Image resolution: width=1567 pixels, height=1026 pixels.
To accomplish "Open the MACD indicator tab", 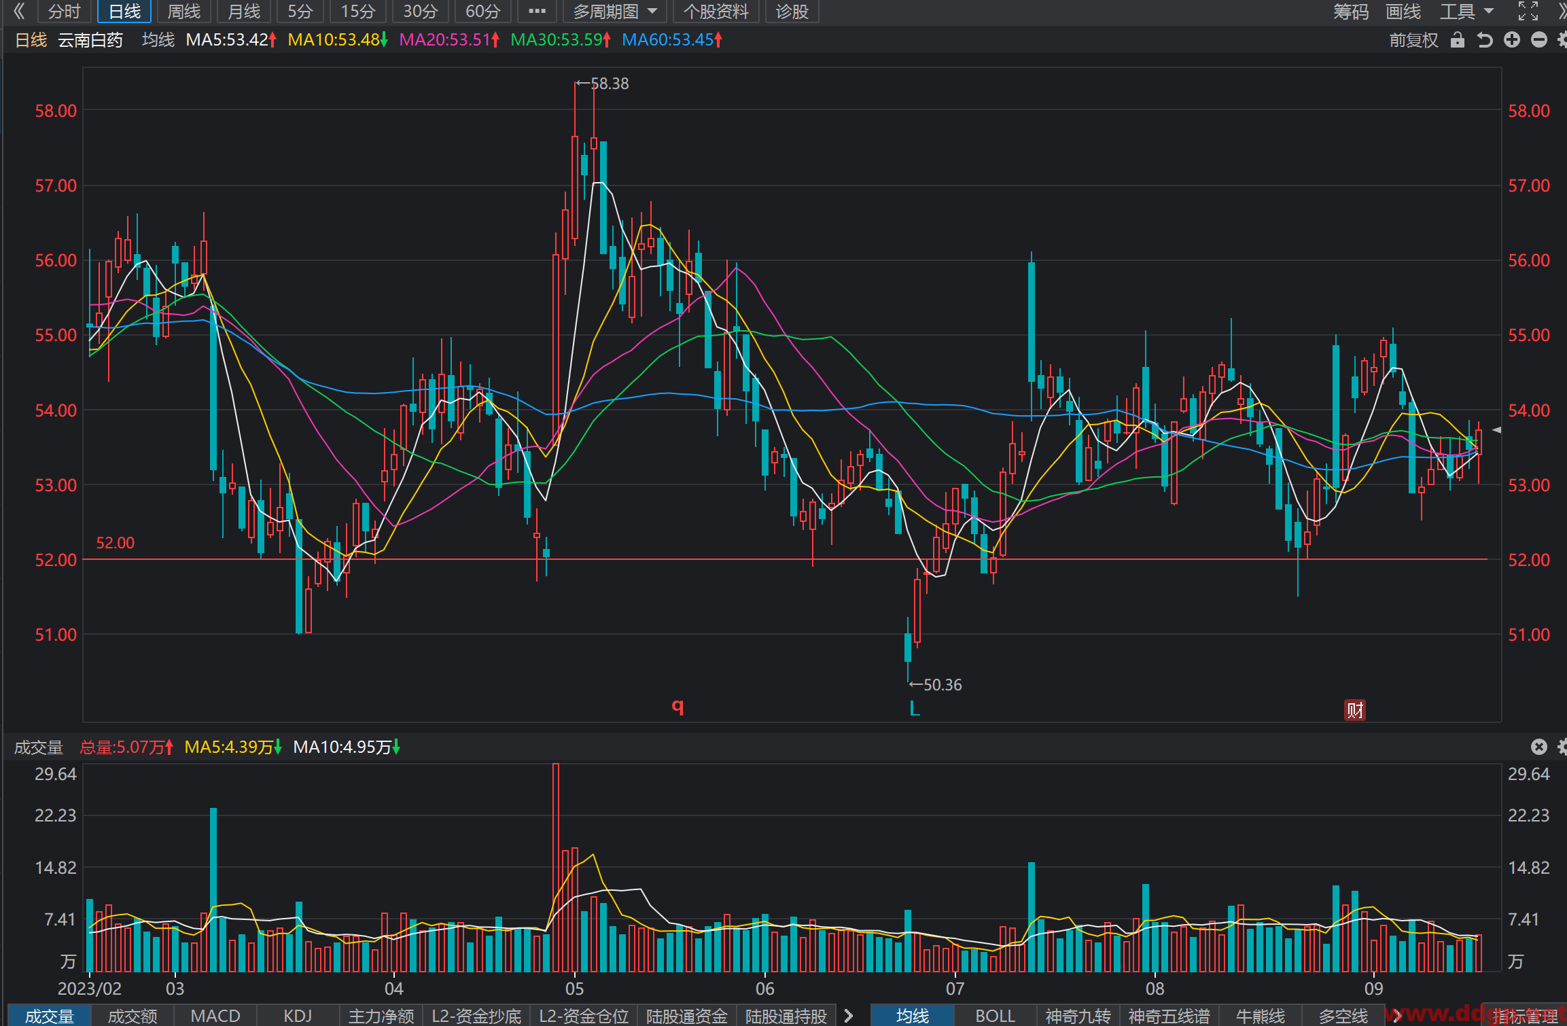I will [x=215, y=1016].
